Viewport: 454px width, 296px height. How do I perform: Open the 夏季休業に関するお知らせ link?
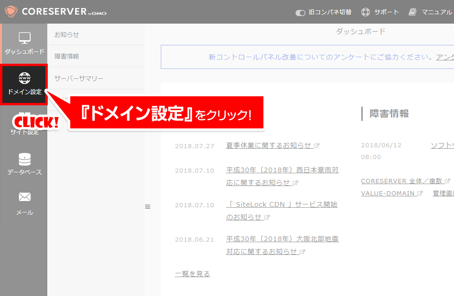269,145
